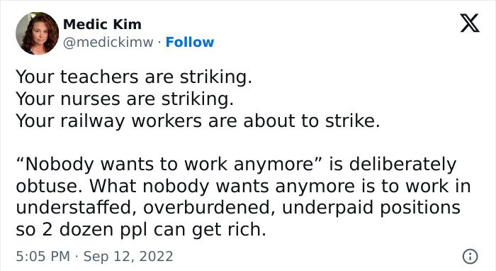Click the railway workers about to strike line

tap(198, 121)
